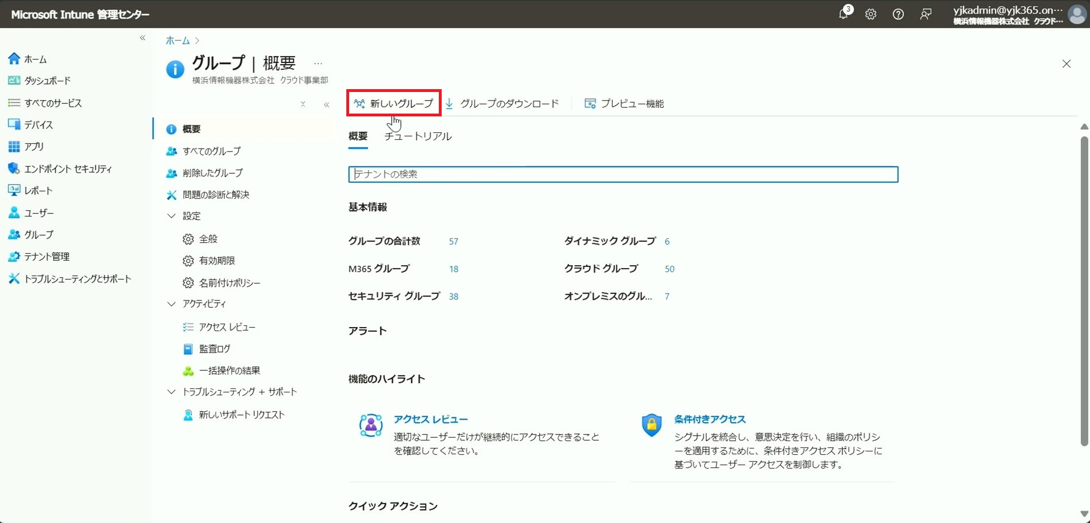Click 新しいグループ toolbar button
Viewport: 1090px width, 523px height.
pos(394,103)
